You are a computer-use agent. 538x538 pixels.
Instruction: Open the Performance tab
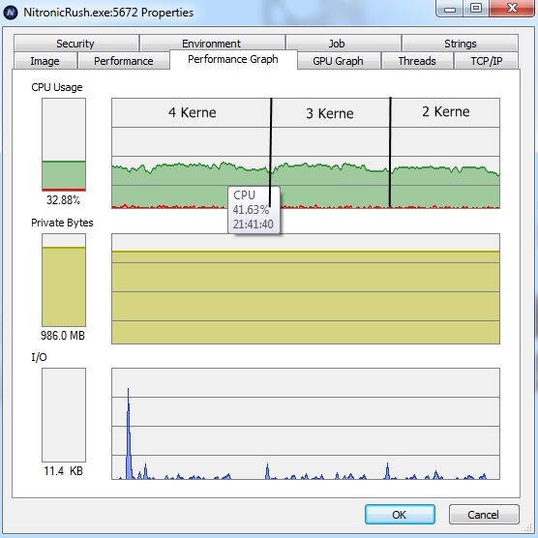(x=124, y=61)
